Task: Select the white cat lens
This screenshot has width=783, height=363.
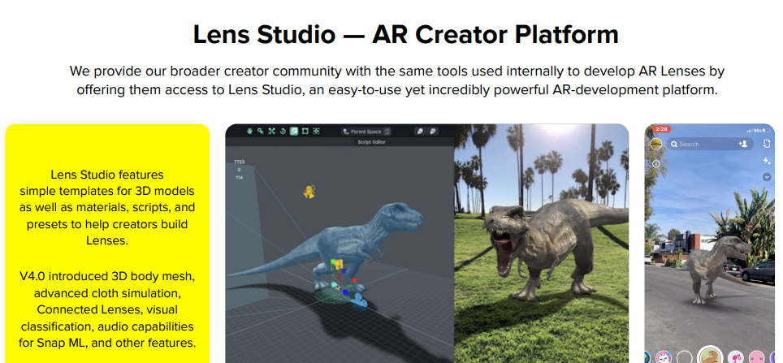Action: (664, 357)
